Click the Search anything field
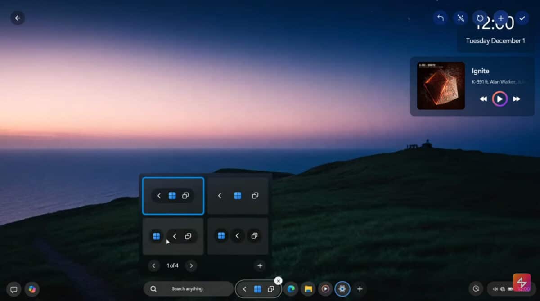 [x=189, y=288]
